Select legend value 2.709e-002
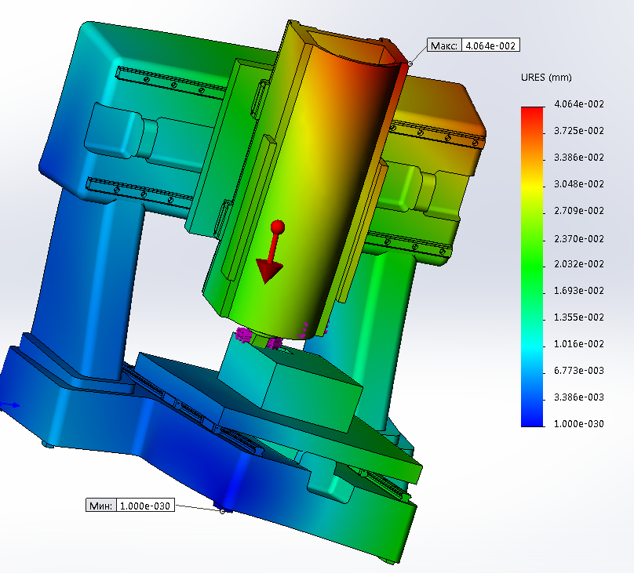Screen dimensions: 634x573 point(579,210)
